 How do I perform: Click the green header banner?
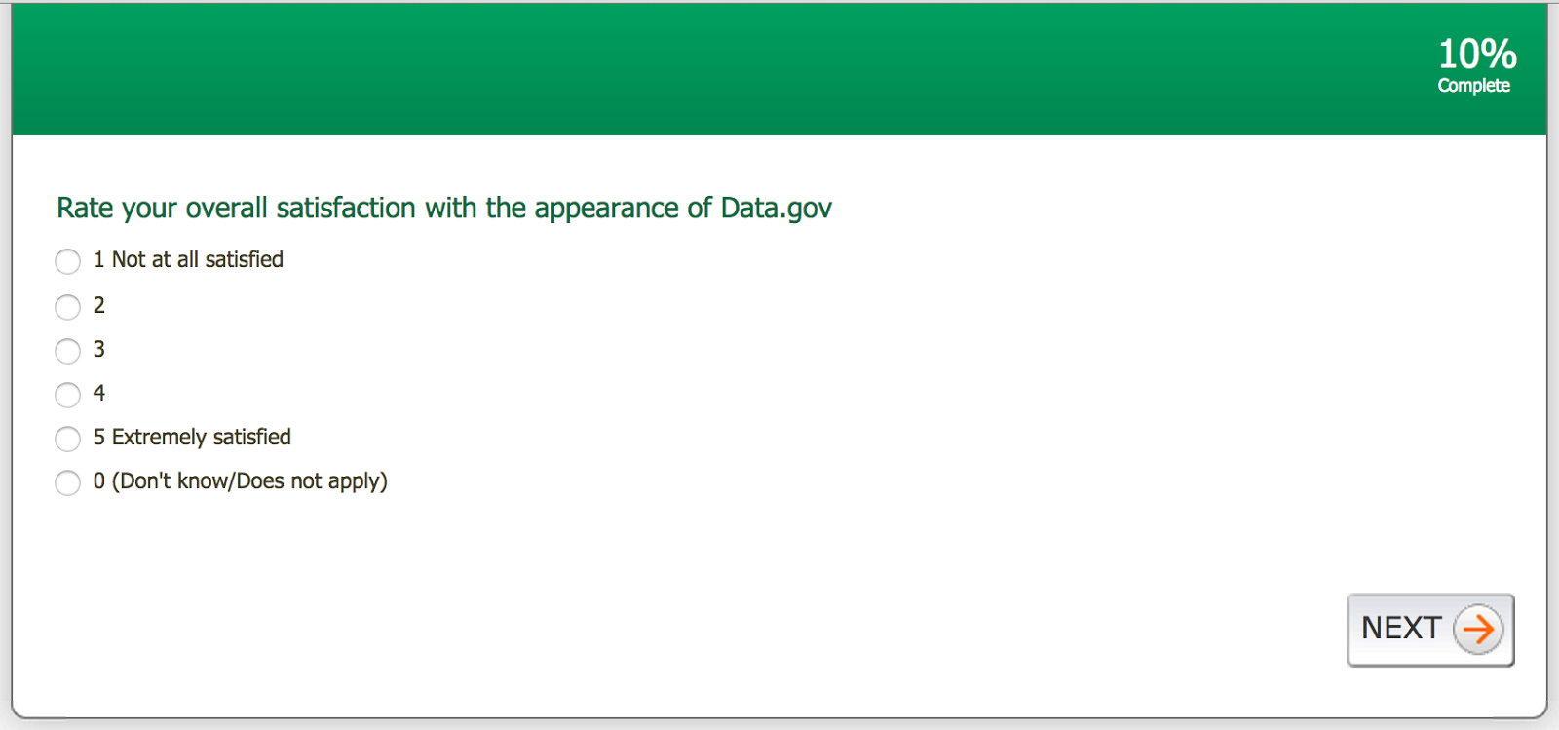point(682,68)
